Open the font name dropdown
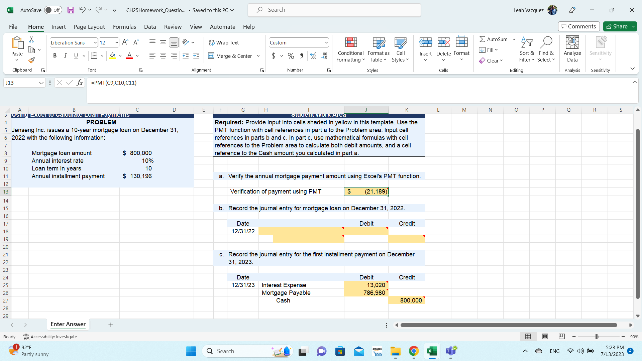 tap(95, 42)
